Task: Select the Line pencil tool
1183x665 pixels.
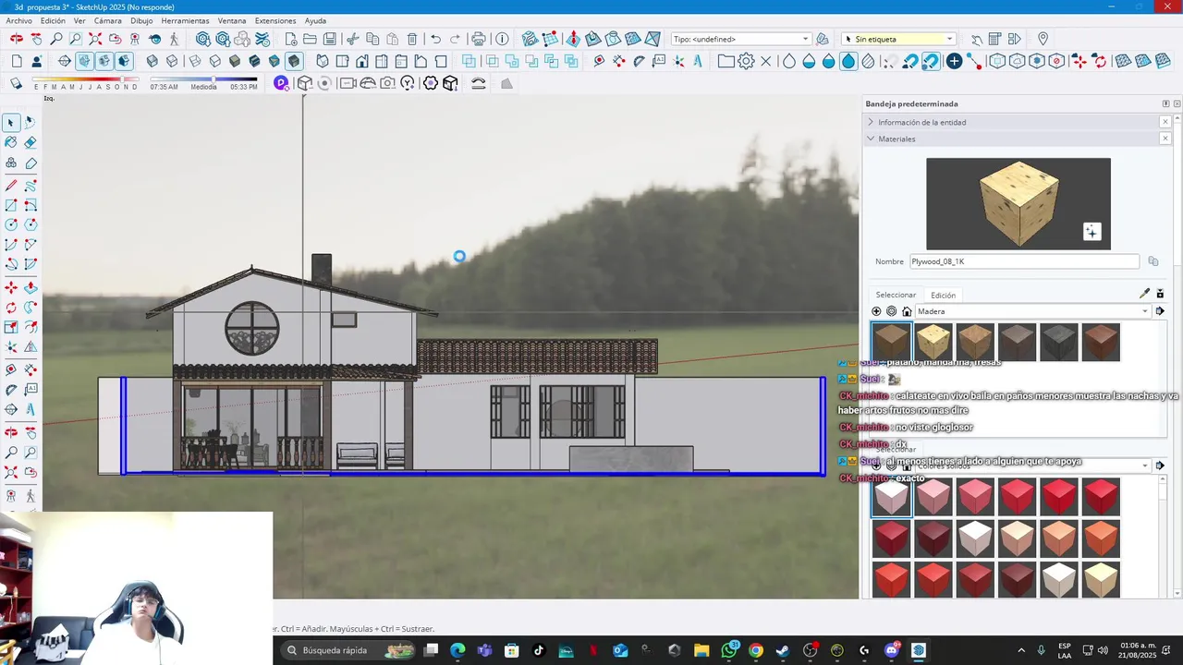Action: [x=11, y=185]
